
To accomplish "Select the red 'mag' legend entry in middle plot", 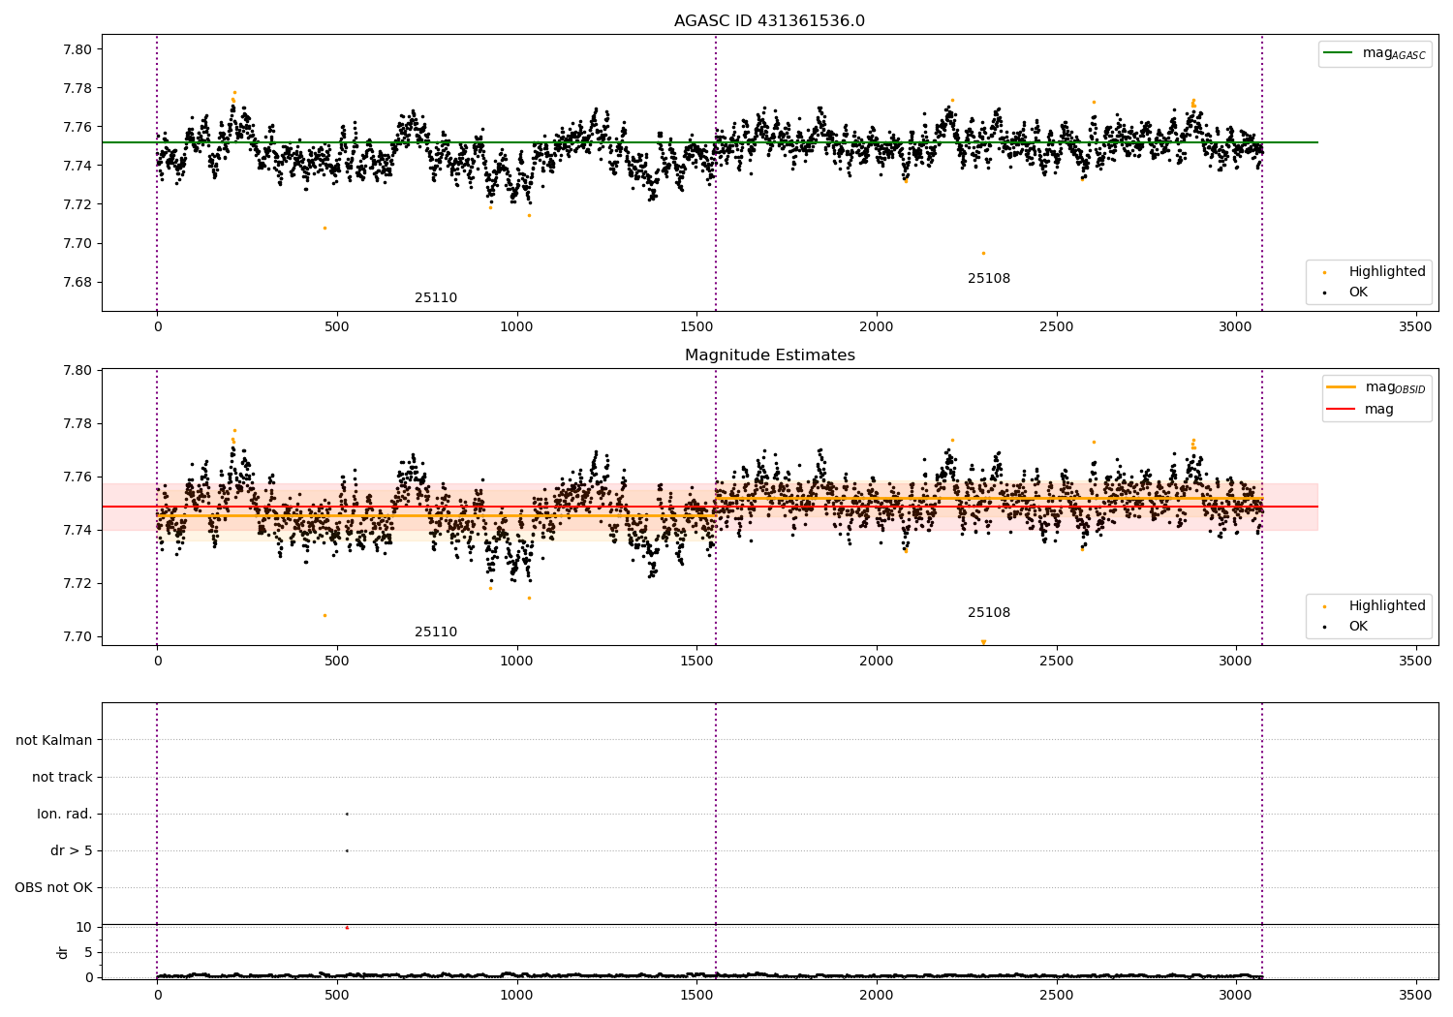I will click(1360, 410).
